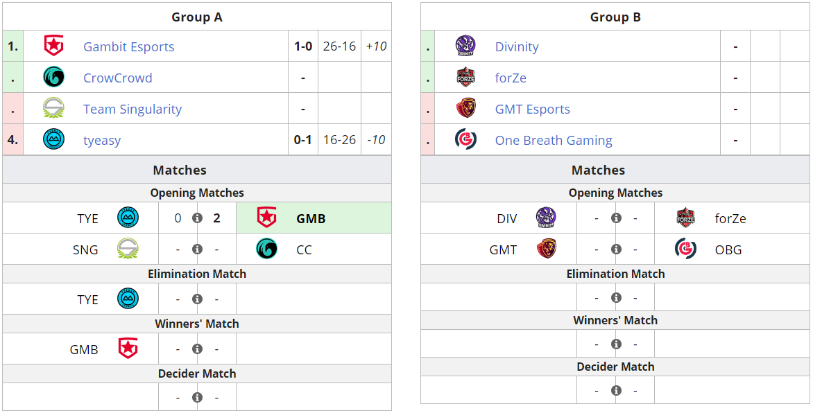Click the Gambit Esports logo in standings
The height and width of the screenshot is (413, 813).
tap(53, 46)
